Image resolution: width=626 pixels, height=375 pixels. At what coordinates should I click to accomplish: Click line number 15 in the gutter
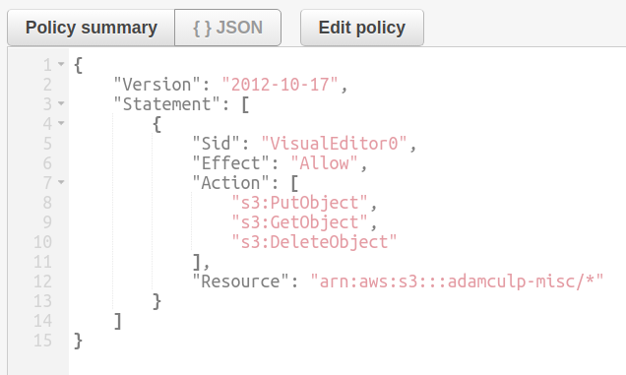tap(42, 341)
